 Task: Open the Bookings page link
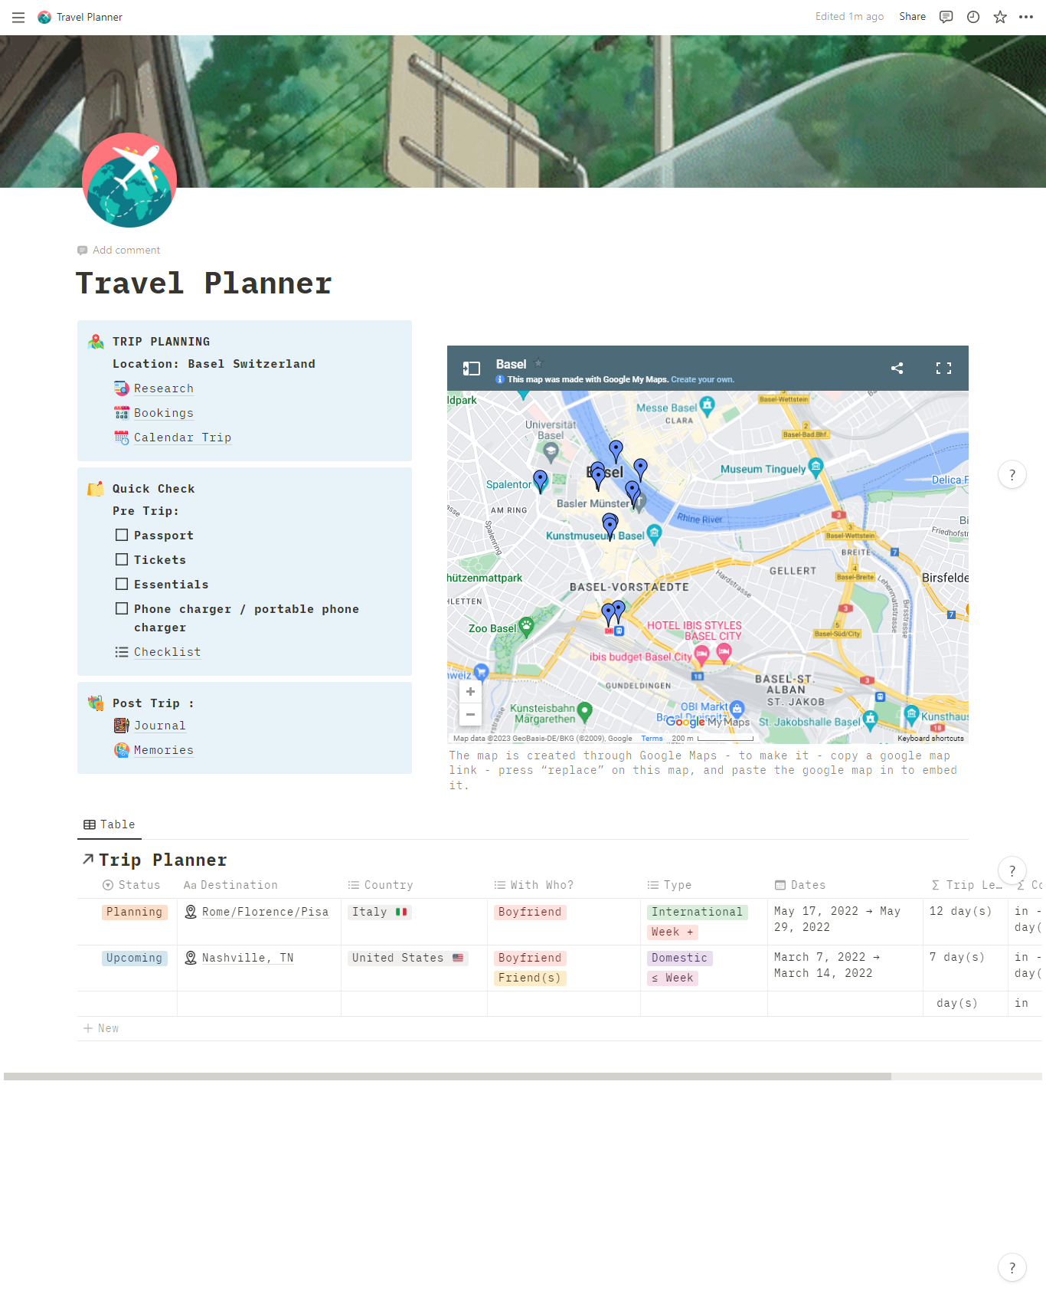point(164,413)
